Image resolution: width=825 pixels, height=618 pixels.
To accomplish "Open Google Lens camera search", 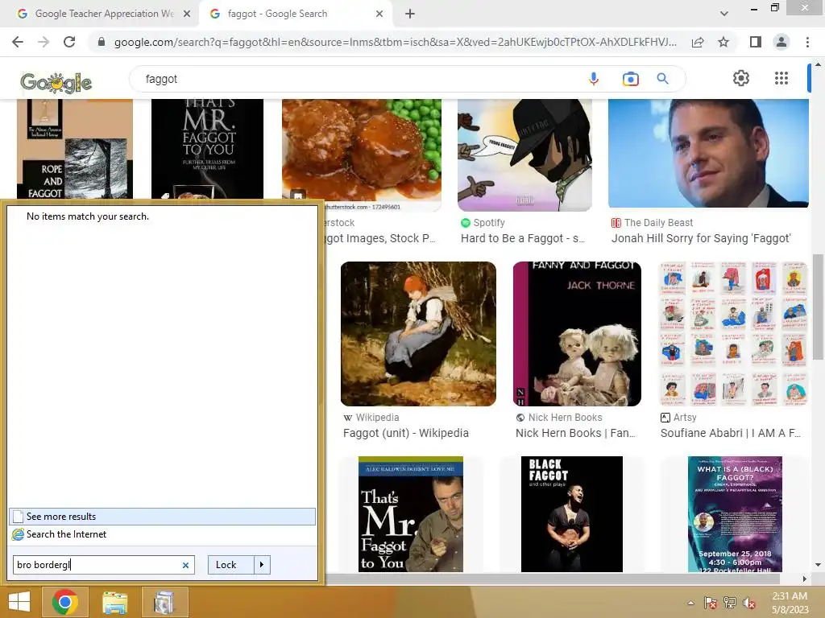I will 630,79.
